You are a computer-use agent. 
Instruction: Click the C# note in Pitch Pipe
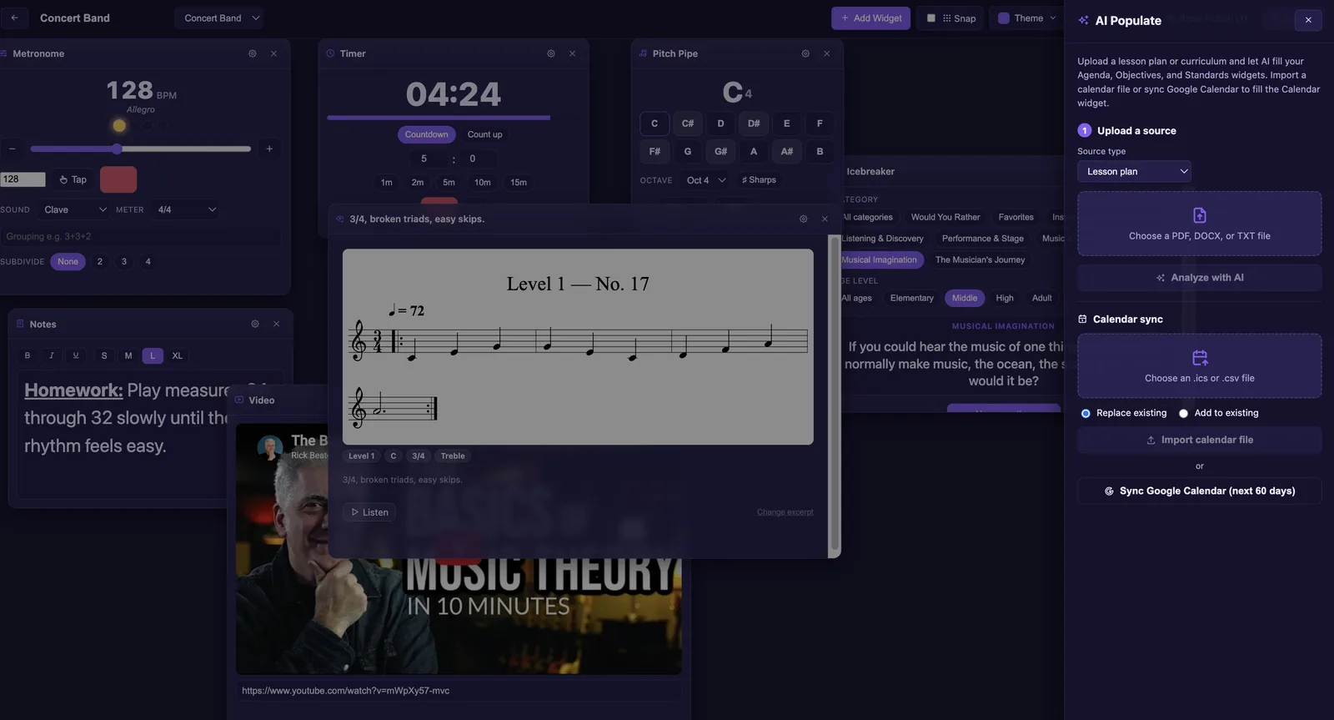click(x=688, y=123)
